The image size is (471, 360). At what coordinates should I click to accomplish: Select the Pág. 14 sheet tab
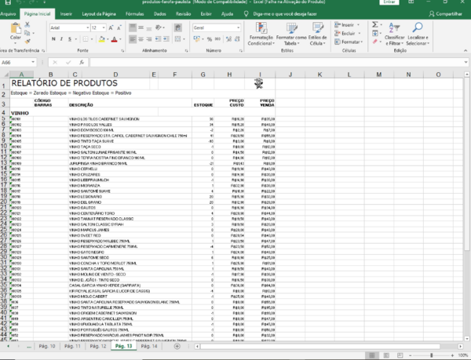pyautogui.click(x=149, y=346)
